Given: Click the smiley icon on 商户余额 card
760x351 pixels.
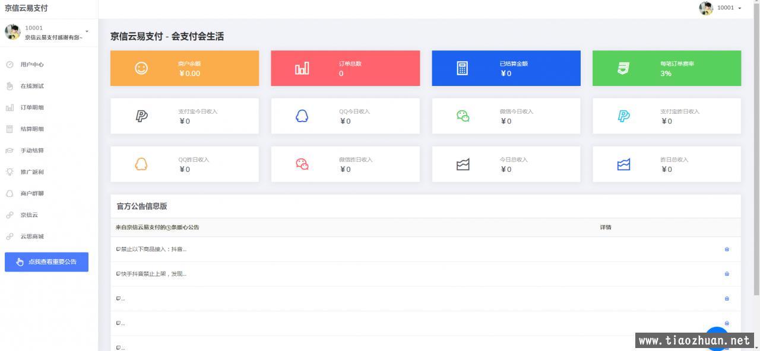Looking at the screenshot, I should [141, 68].
